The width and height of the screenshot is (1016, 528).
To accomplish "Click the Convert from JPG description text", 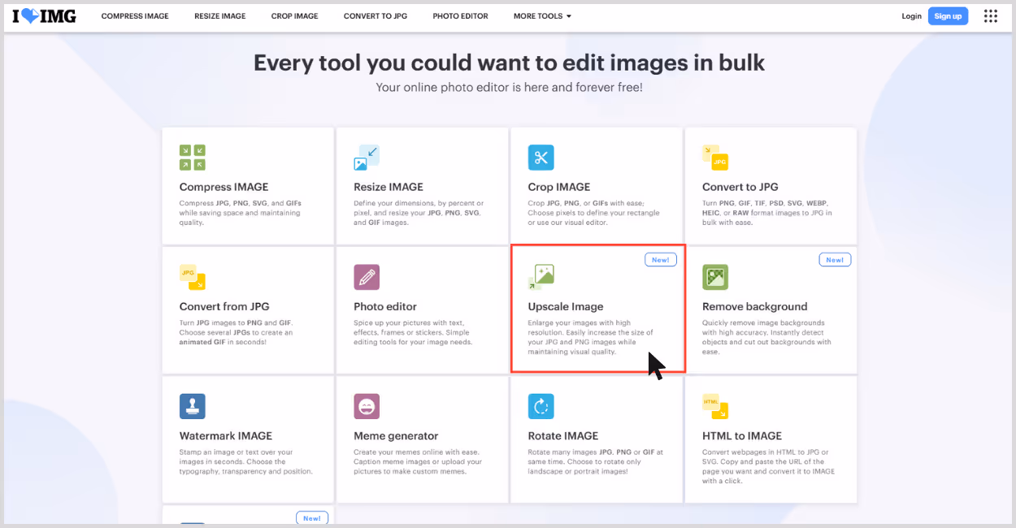I will (x=237, y=332).
